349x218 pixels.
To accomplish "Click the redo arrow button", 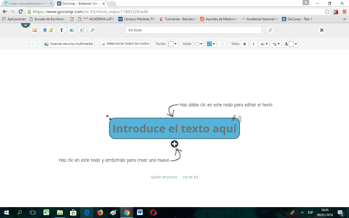I will click(33, 44).
